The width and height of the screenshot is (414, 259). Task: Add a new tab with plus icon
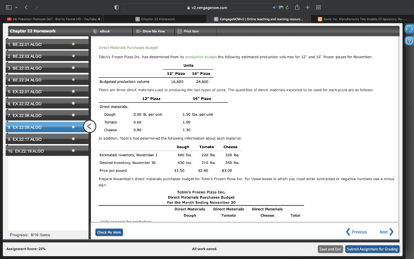click(308, 7)
